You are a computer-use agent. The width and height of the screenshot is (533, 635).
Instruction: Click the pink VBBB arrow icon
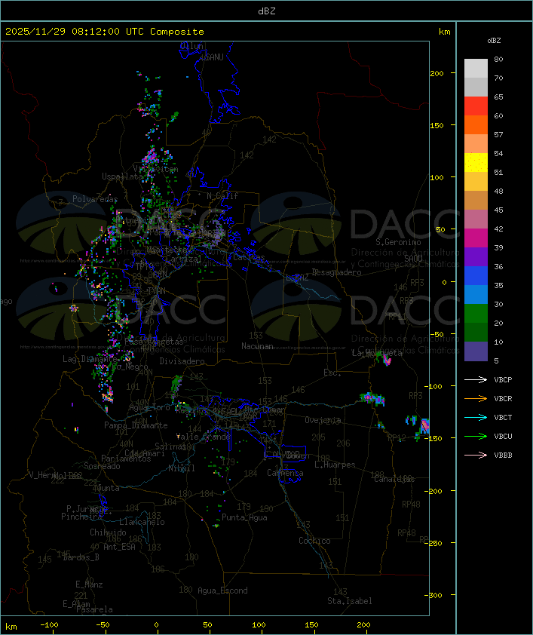click(x=476, y=455)
